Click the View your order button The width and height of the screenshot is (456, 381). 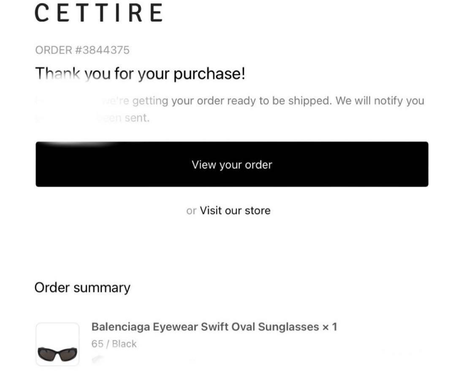(x=232, y=164)
